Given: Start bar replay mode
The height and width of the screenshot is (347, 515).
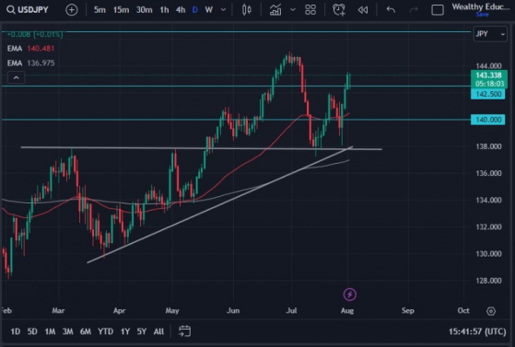Looking at the screenshot, I should (x=363, y=10).
